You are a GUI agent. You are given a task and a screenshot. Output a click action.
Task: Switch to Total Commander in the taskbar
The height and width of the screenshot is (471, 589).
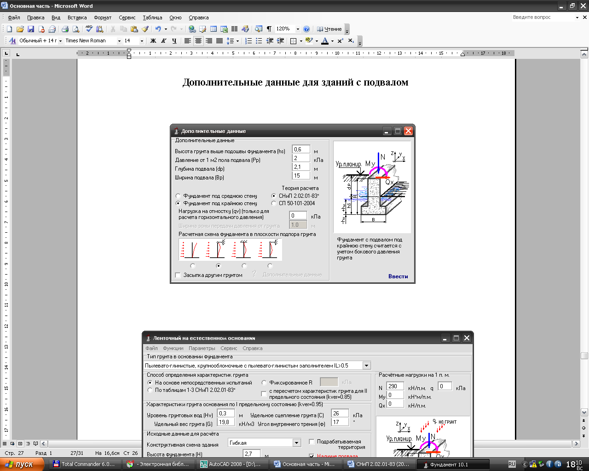[84, 464]
